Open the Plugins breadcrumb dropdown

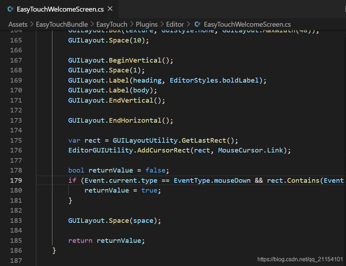click(x=146, y=24)
